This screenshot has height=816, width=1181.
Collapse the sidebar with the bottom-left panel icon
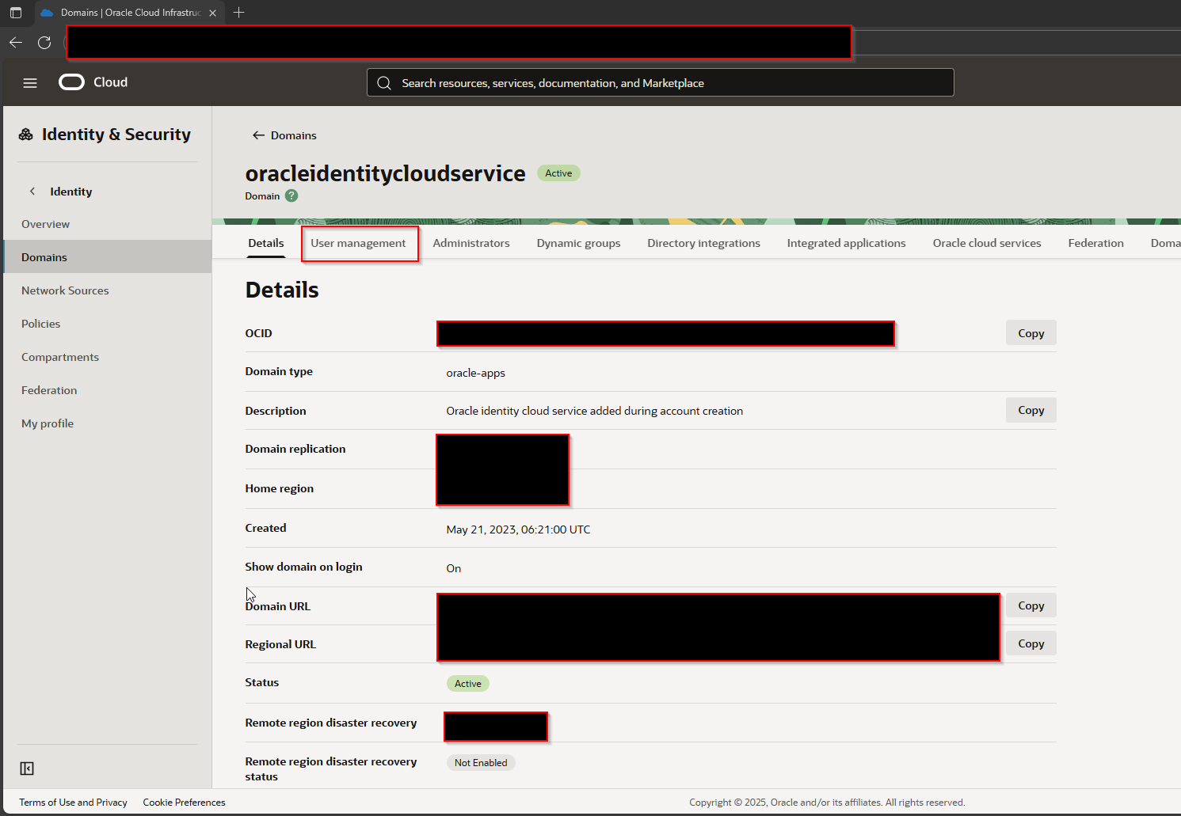pos(26,768)
